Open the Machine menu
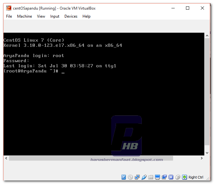The width and height of the screenshot is (214, 184). coord(24,16)
